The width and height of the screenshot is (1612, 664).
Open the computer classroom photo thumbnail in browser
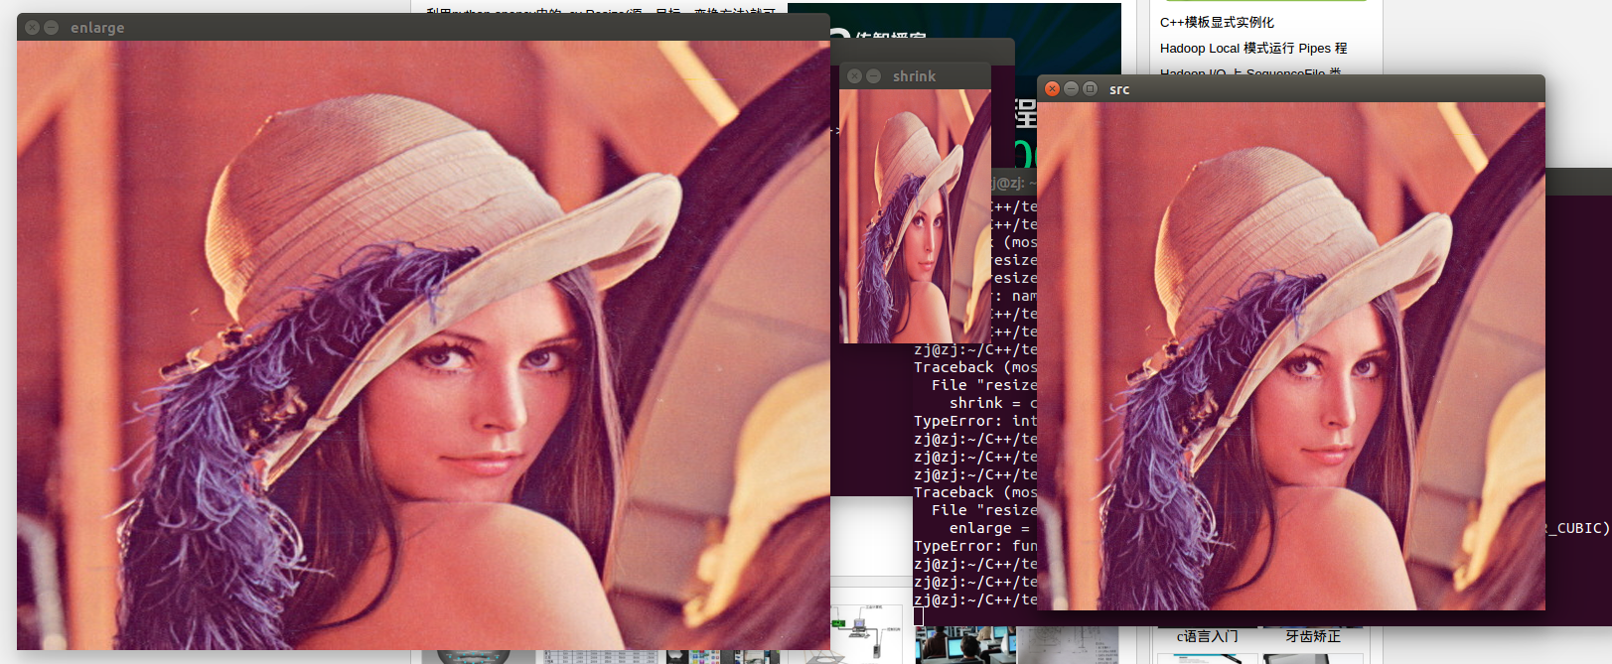point(965,645)
